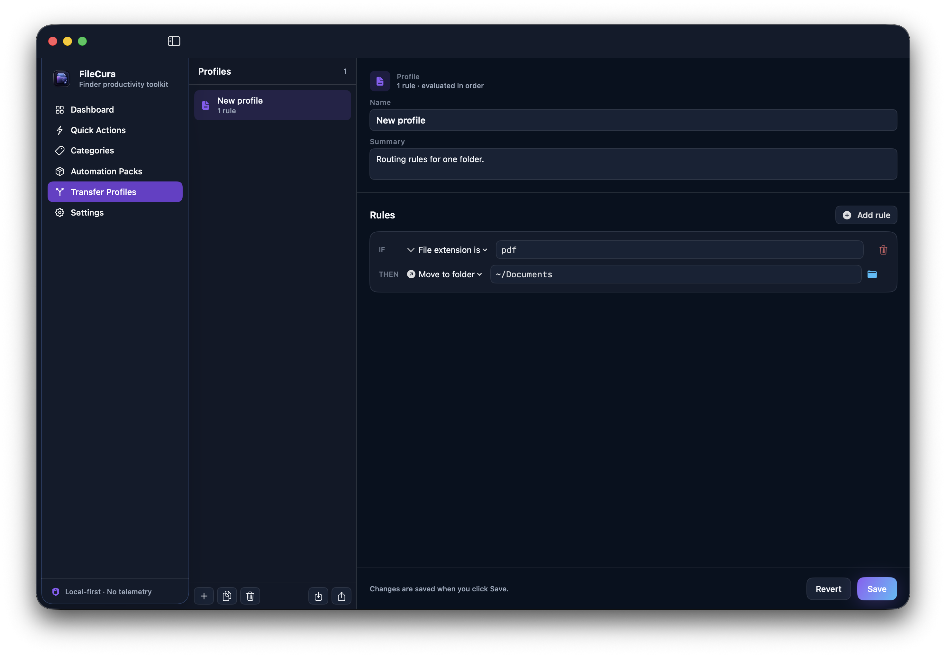Click the '1 rule · evaluated in order' text

[x=440, y=86]
